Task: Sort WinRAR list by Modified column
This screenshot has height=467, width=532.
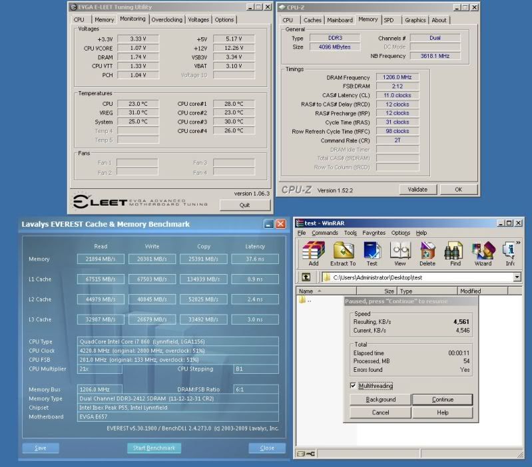Action: click(x=483, y=291)
